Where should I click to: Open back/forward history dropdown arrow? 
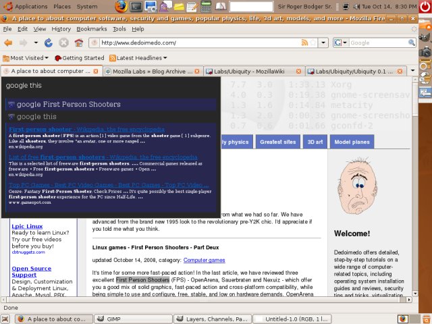36,43
